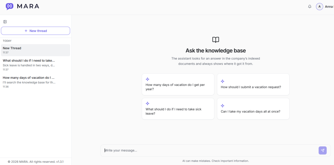Focus the Write your message field
334x165 pixels.
[210, 151]
